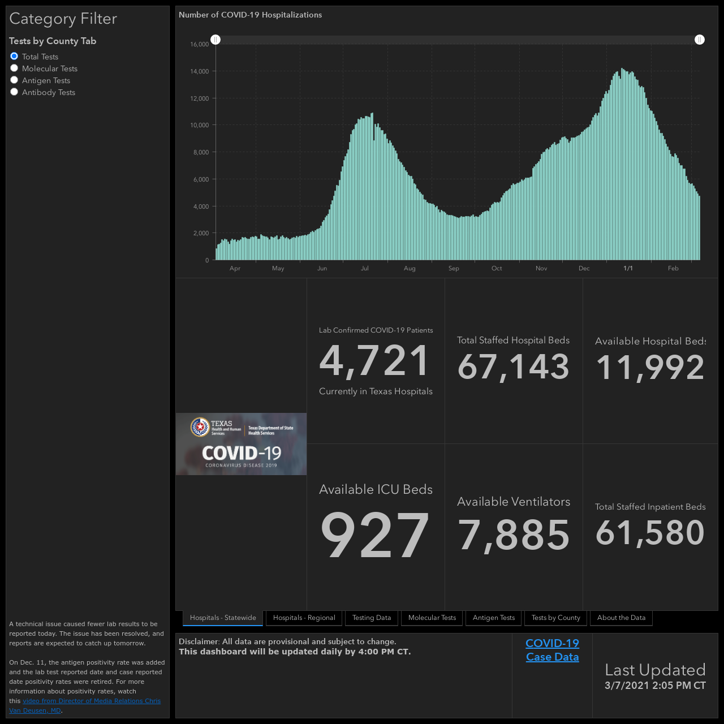Open the COVID-19 Case Data link

click(x=552, y=650)
